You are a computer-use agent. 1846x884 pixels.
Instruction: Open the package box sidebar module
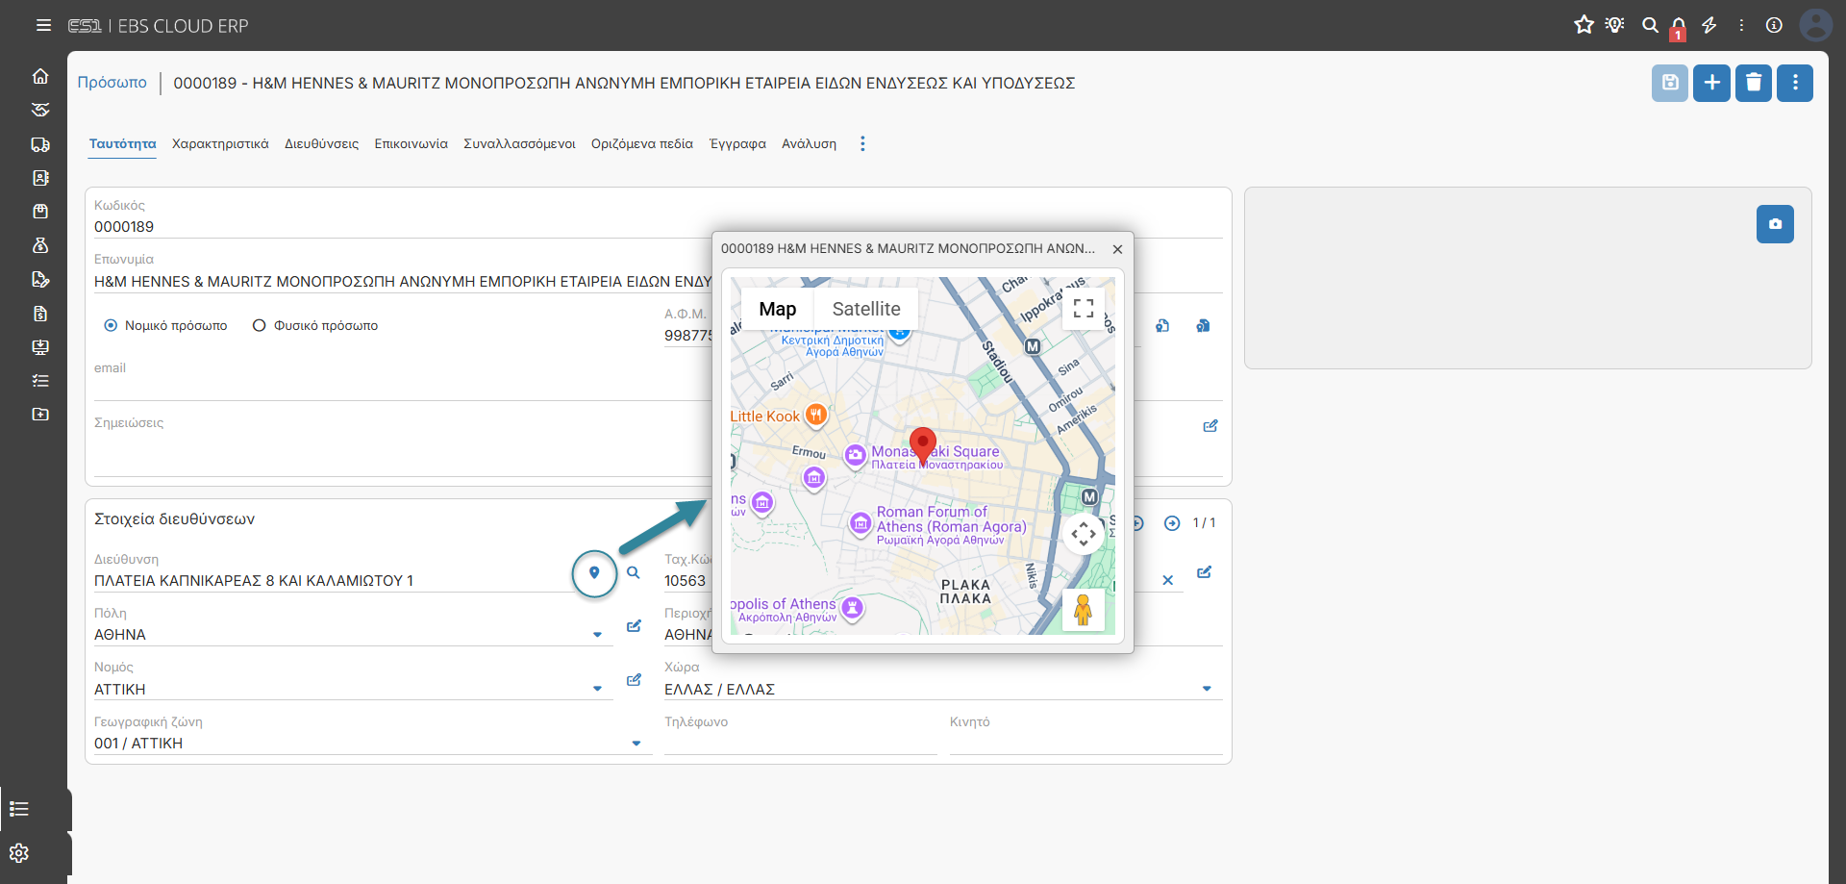(40, 212)
